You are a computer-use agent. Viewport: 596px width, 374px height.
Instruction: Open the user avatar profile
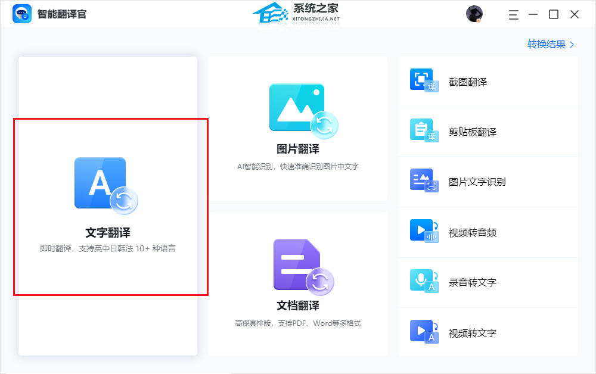[474, 14]
